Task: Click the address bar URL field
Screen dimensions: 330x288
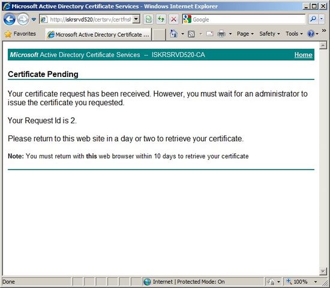Action: pyautogui.click(x=87, y=19)
